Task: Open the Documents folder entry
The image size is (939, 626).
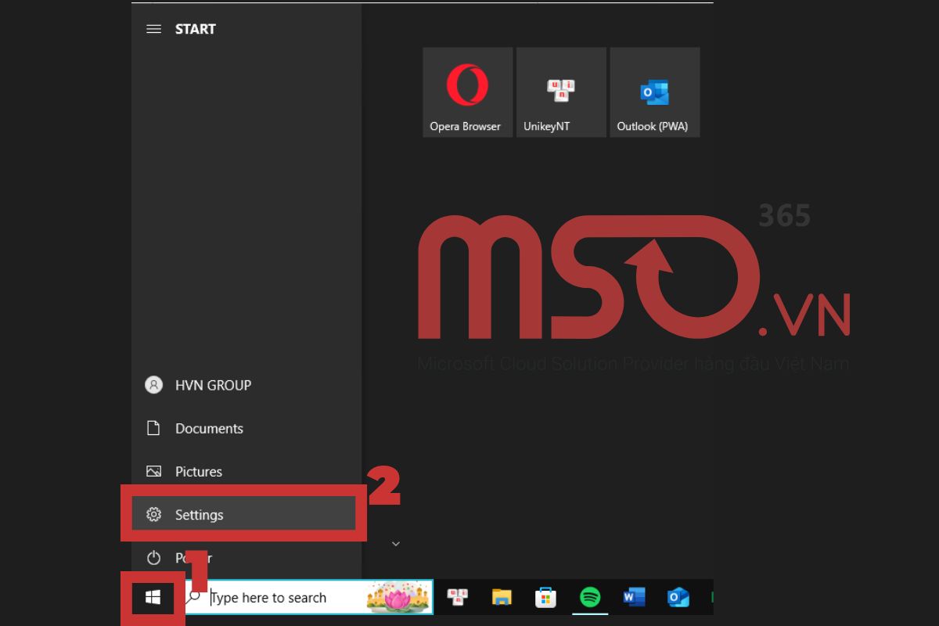Action: (x=246, y=428)
